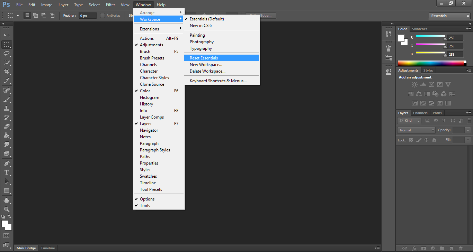Toggle the lock all padlock
Screen dimensions: 473x252
click(434, 140)
